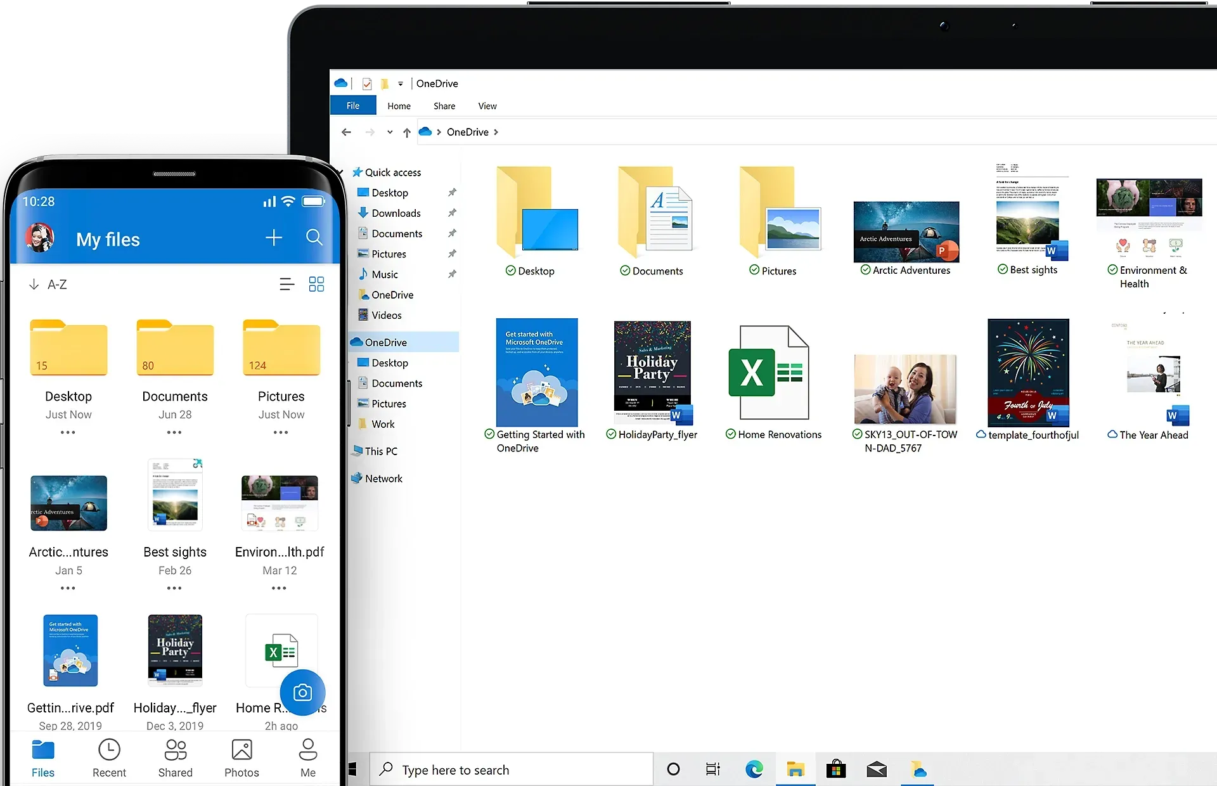Image resolution: width=1217 pixels, height=786 pixels.
Task: Select HolidayParty_flyer document
Action: (653, 380)
